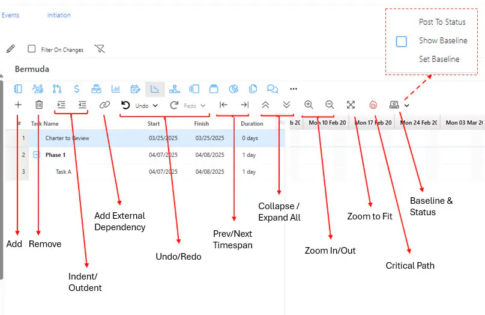Open the stacked window icon
Screen dimensions: 485x315
214,89
